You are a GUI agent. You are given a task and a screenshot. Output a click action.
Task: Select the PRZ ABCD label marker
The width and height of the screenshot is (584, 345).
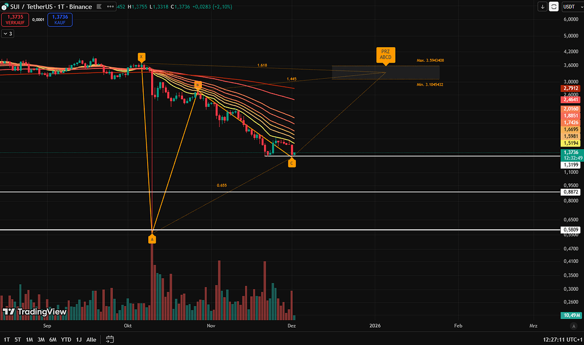point(386,55)
